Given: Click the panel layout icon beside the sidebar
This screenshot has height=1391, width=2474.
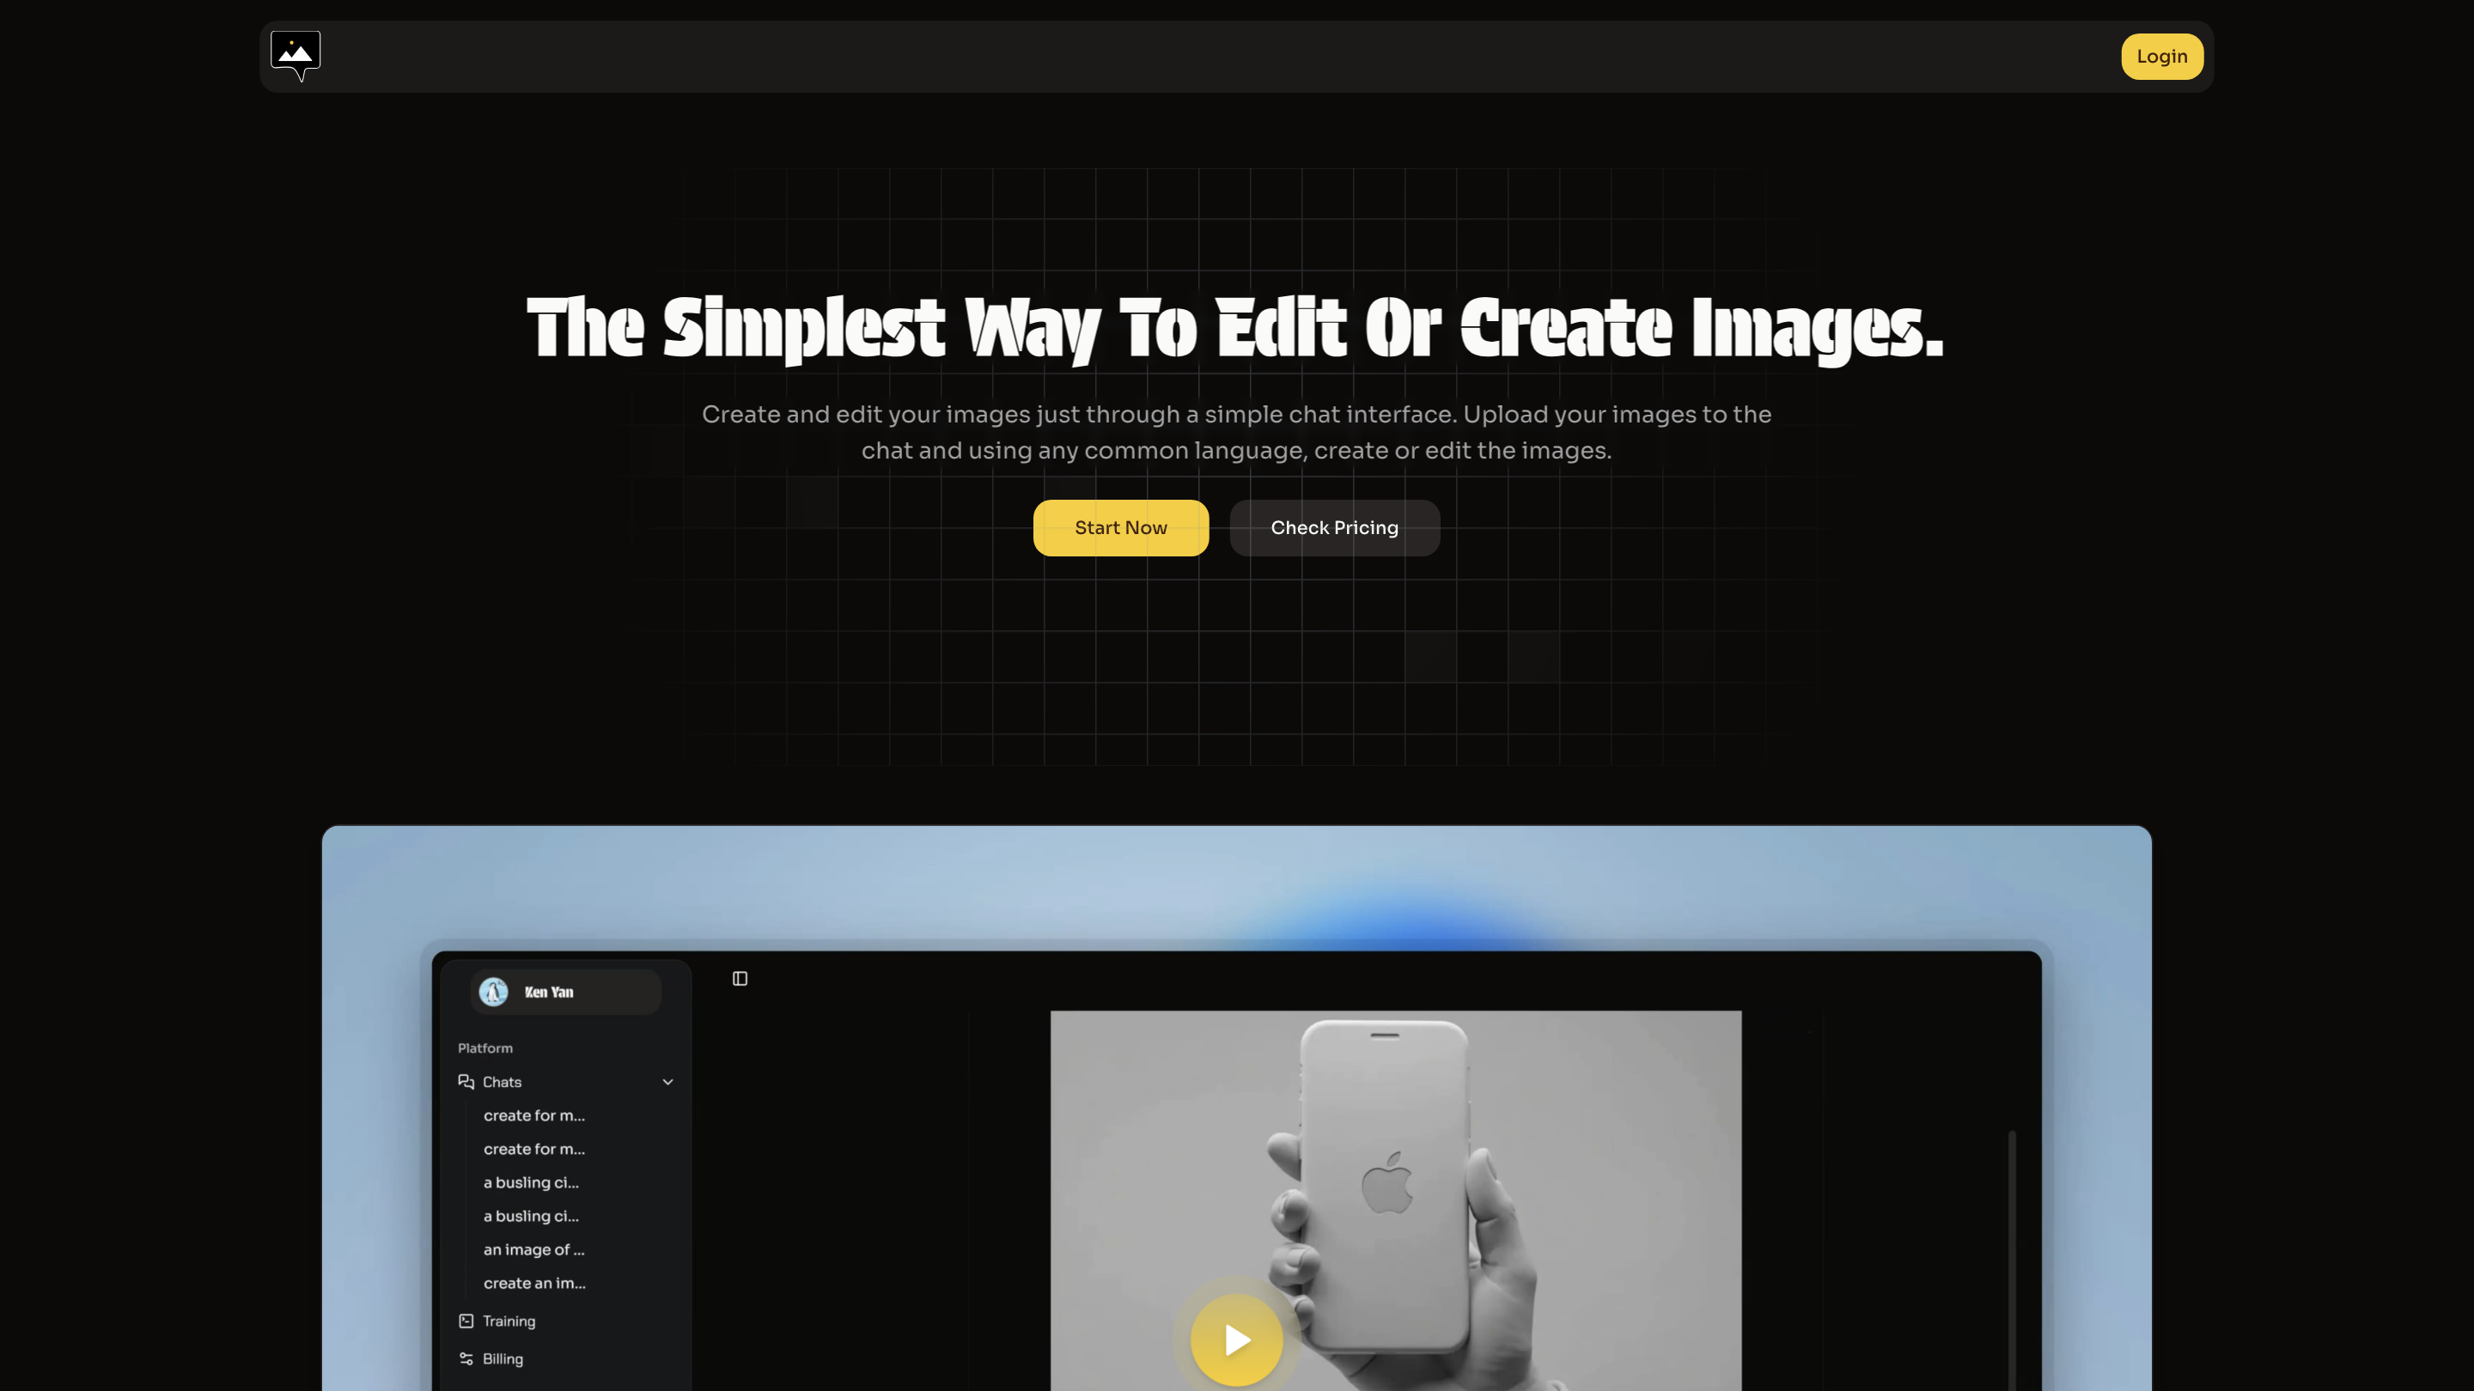Looking at the screenshot, I should pos(739,978).
